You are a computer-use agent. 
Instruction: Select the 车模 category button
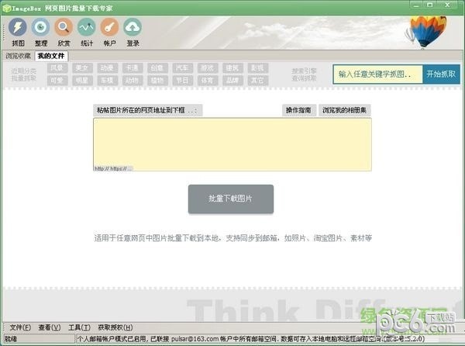107,81
